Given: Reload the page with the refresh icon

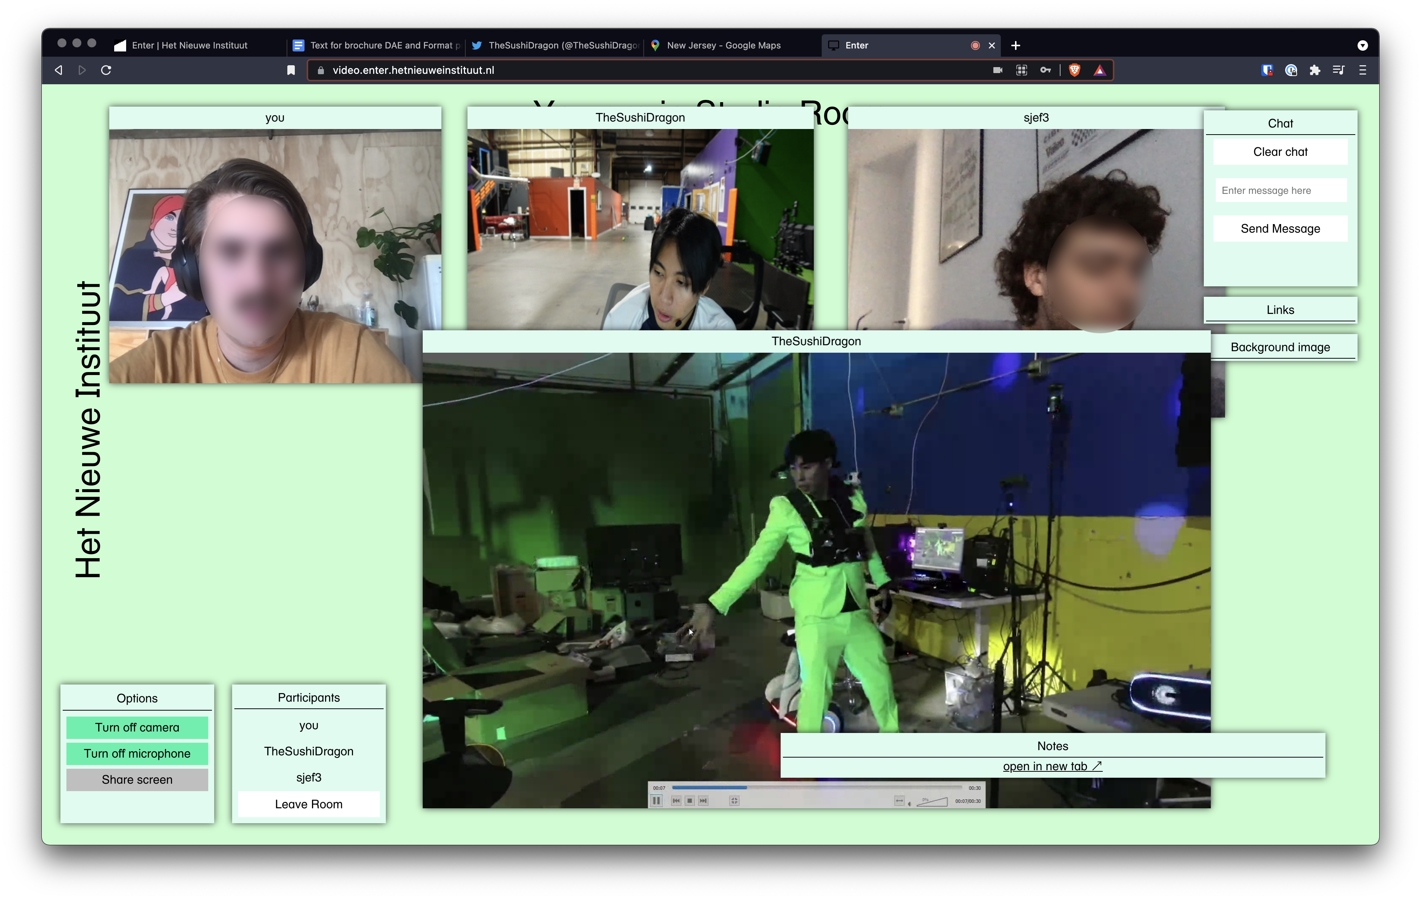Looking at the screenshot, I should pos(106,70).
